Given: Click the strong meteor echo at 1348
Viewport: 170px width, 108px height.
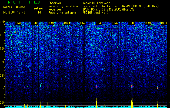Looking at the screenshot, I should 132,86.
